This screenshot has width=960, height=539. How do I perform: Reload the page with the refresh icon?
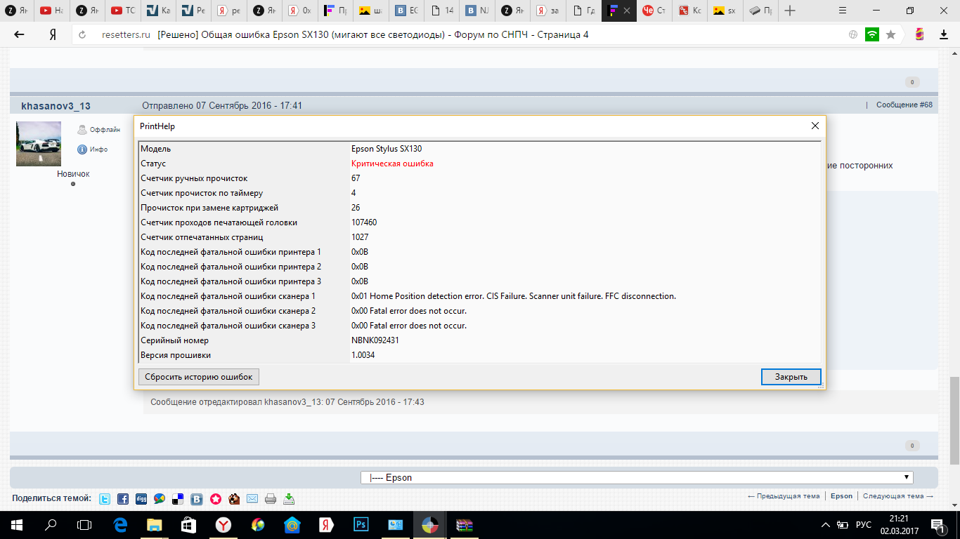[82, 34]
